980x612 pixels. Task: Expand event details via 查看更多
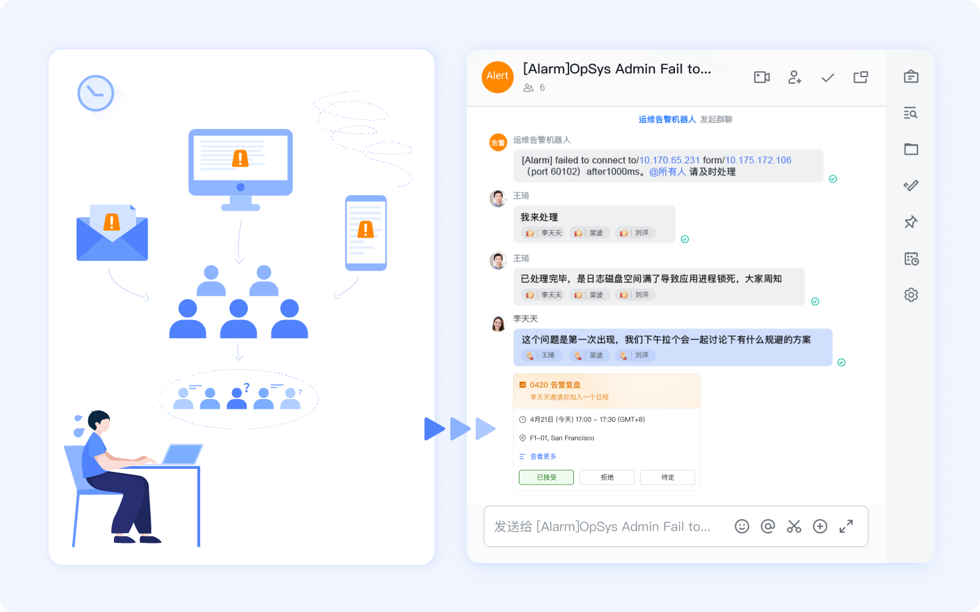tap(538, 457)
